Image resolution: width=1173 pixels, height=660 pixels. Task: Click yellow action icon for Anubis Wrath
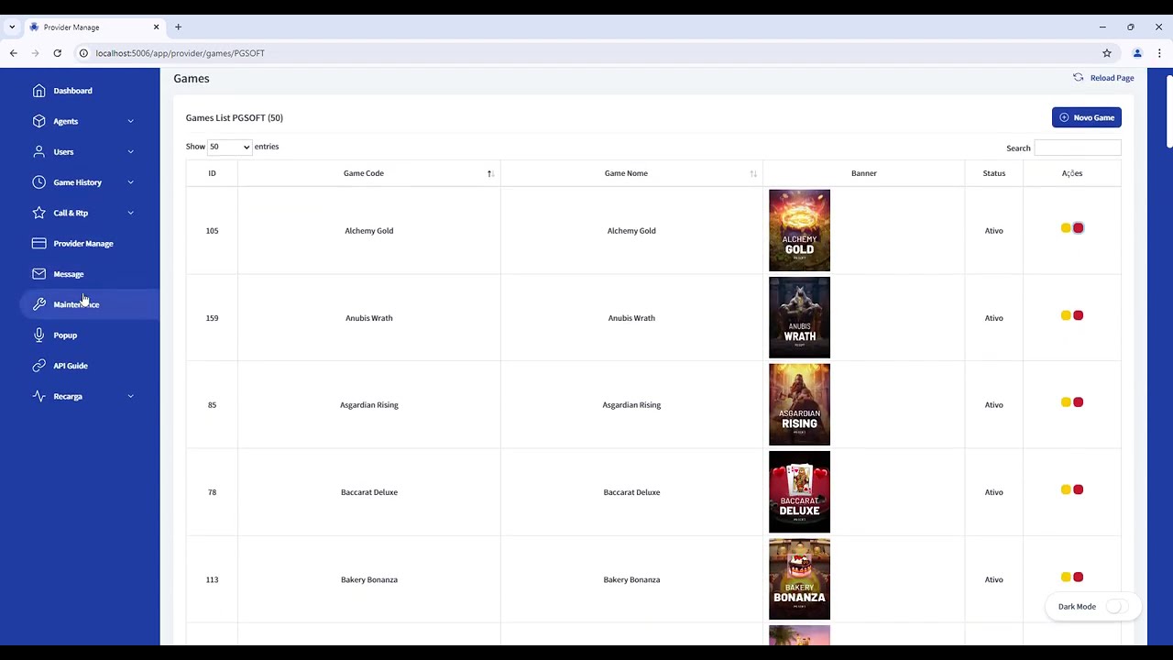[x=1066, y=315]
